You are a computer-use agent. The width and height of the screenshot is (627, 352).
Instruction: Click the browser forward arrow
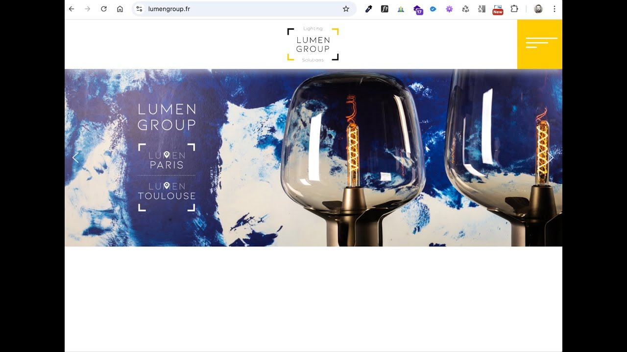(88, 9)
